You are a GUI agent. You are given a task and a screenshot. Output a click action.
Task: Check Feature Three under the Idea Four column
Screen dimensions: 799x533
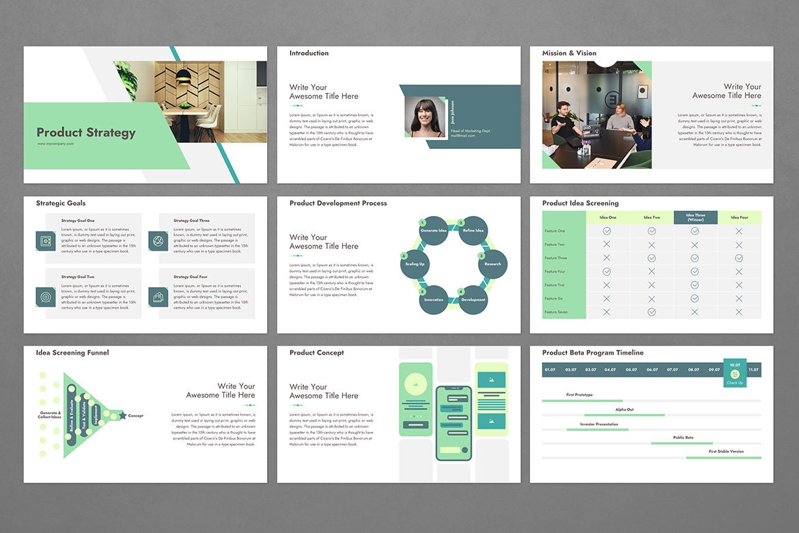[x=739, y=258]
